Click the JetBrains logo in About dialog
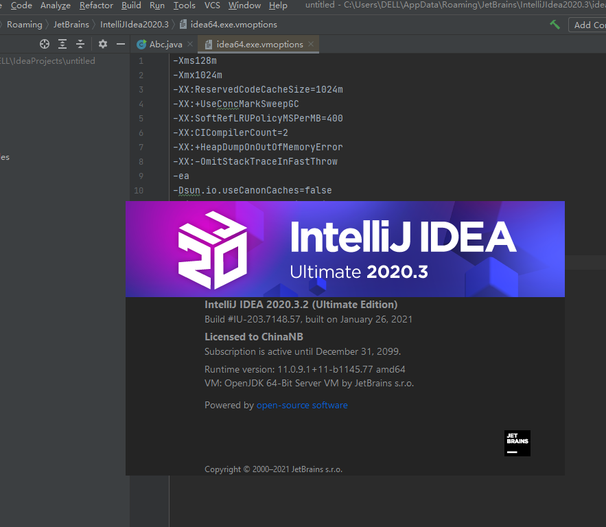Screen dimensions: 606x527 tap(517, 443)
